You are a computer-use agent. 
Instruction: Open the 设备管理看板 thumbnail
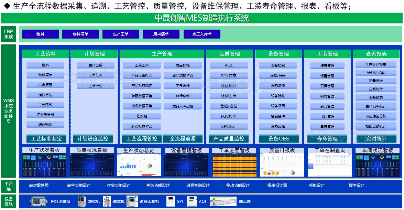click(187, 165)
